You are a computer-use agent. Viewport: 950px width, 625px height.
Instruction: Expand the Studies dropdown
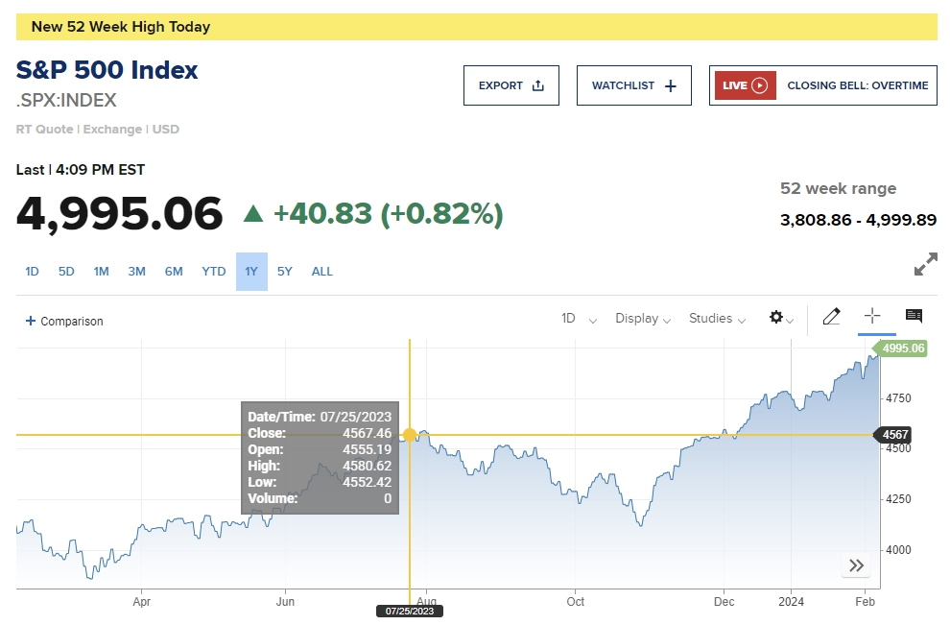[x=717, y=319]
